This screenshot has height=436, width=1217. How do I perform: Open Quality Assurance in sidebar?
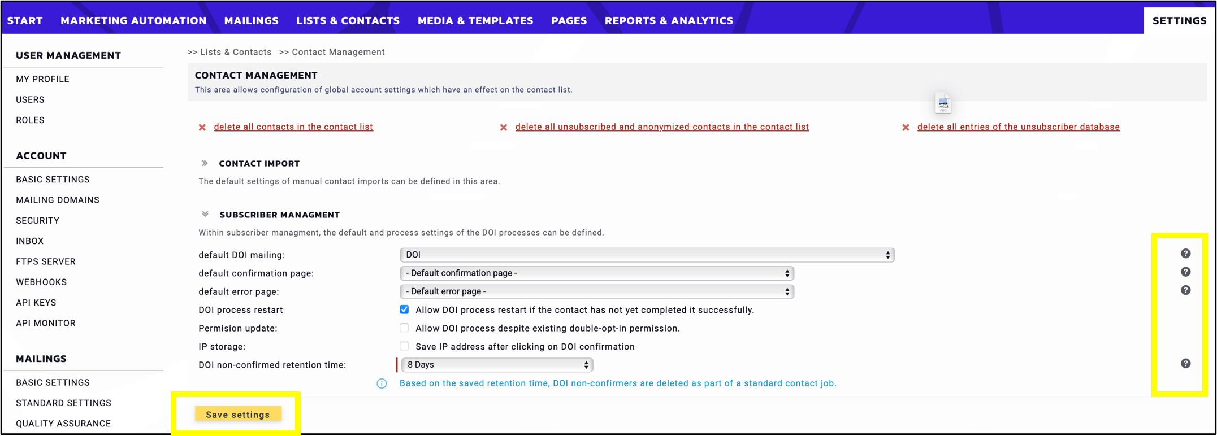pos(63,424)
